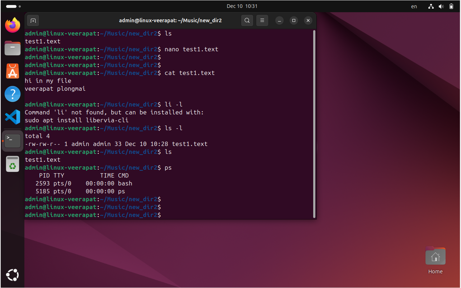461x288 pixels.
Task: Open the Files manager from the dock
Action: pyautogui.click(x=13, y=48)
